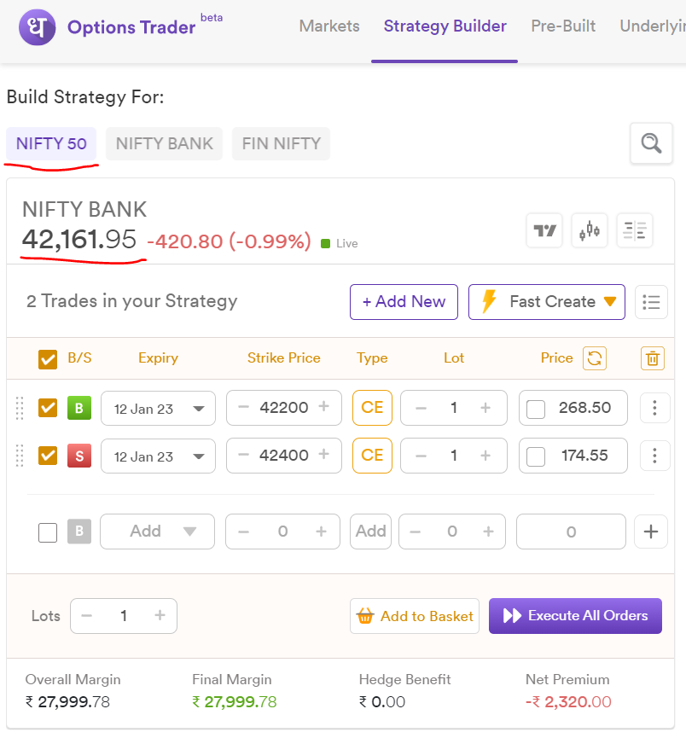The image size is (686, 738).
Task: Choose the FIN NIFTY index chip
Action: 281,143
